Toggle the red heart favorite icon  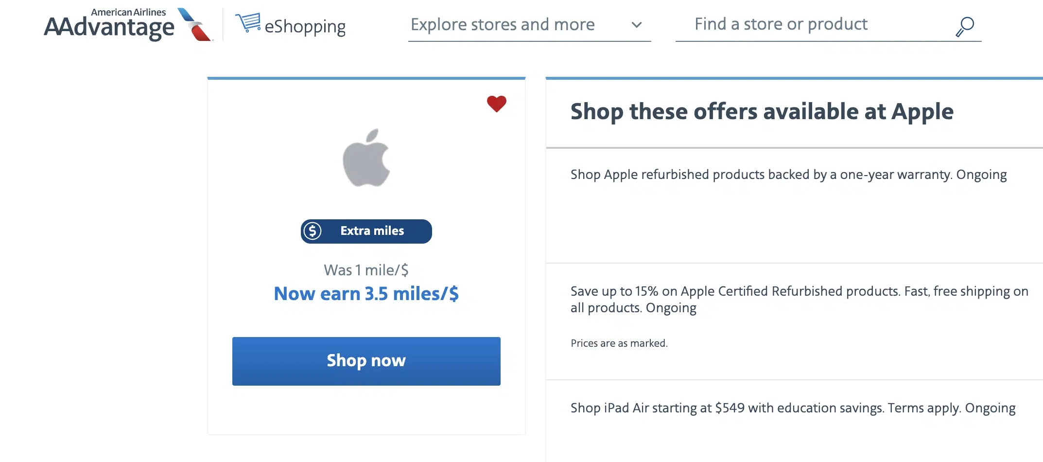[496, 104]
